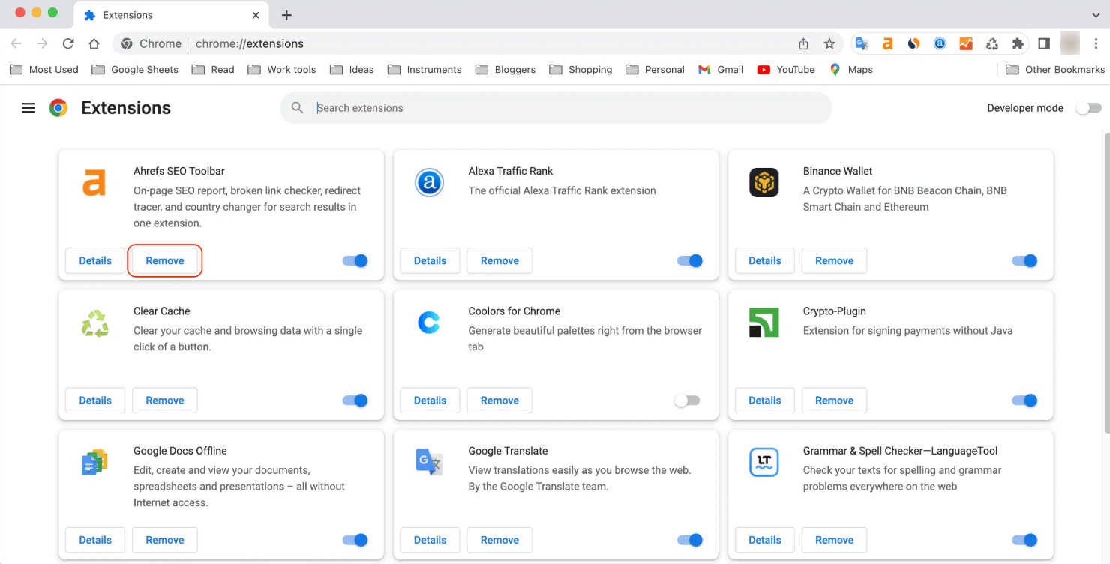This screenshot has height=564, width=1110.
Task: Bookmark this page with the star icon
Action: pos(829,44)
